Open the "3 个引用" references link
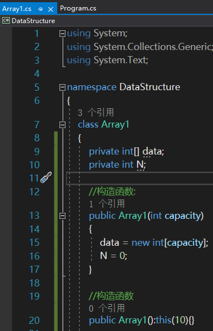The height and width of the screenshot is (331, 213). [96, 113]
